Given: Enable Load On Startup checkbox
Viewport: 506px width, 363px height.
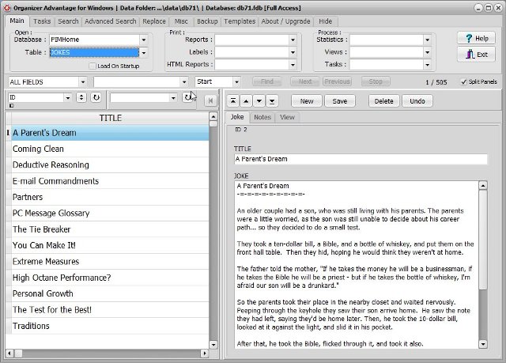Looking at the screenshot, I should tap(93, 66).
